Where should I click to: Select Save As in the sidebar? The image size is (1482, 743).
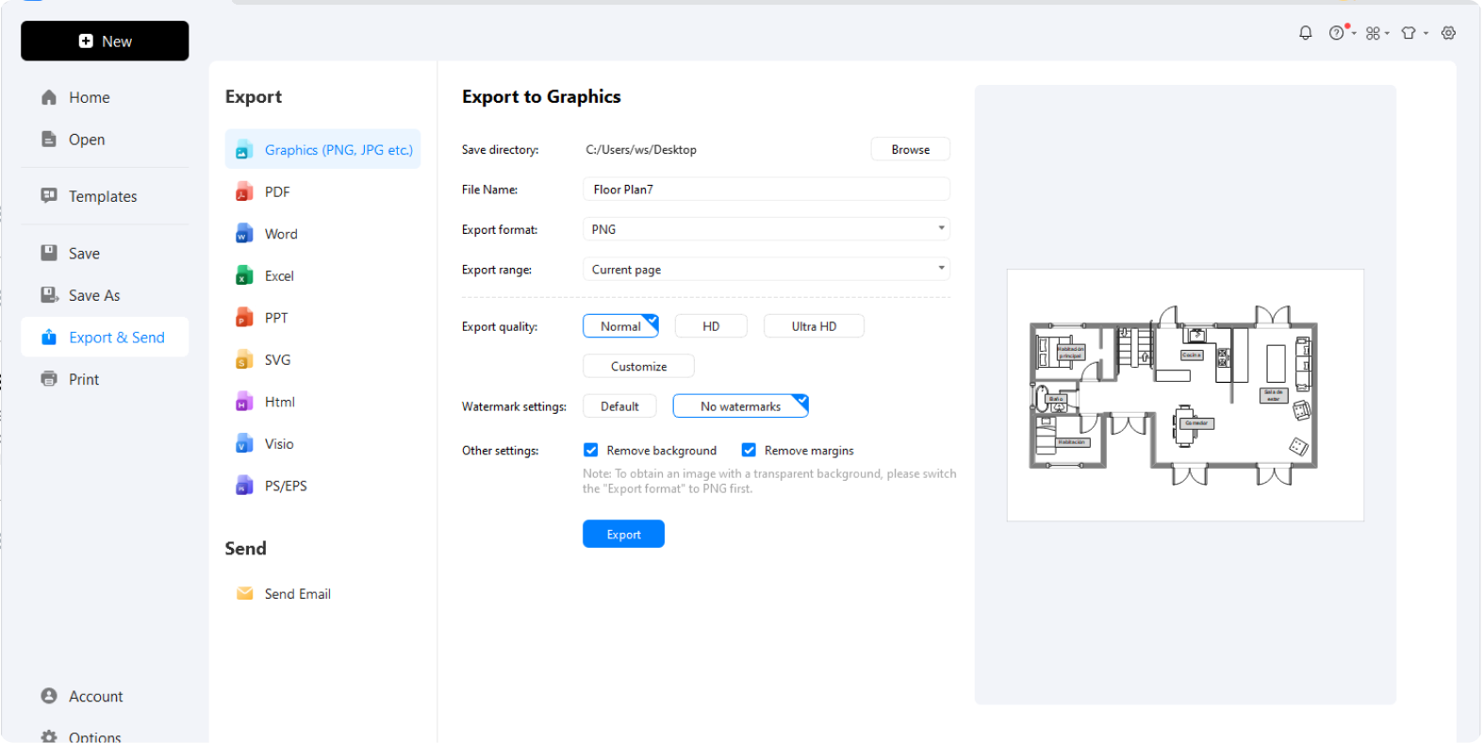coord(94,295)
